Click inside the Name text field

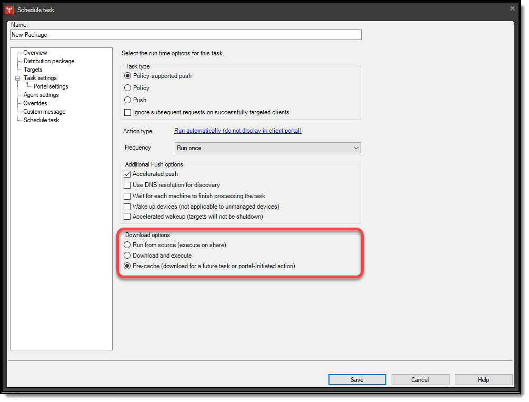coord(184,34)
